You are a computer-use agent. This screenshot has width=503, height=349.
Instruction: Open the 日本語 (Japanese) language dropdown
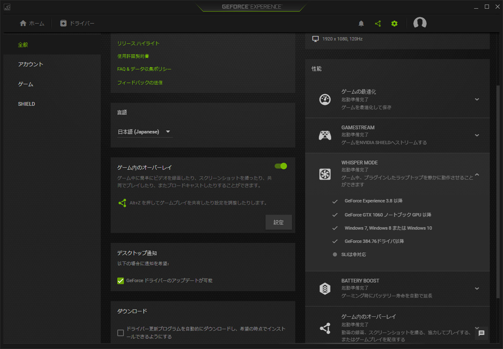(145, 132)
